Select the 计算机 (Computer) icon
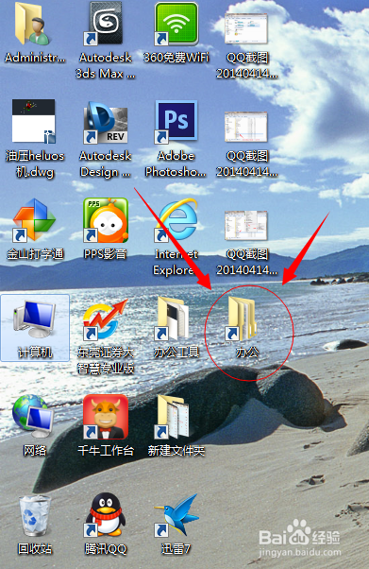This screenshot has height=569, width=369. (x=35, y=328)
